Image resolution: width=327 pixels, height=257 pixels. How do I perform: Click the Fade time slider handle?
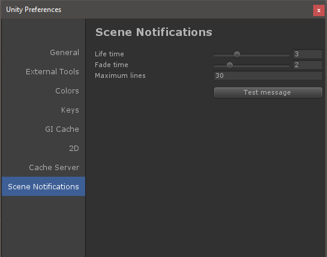click(x=230, y=65)
